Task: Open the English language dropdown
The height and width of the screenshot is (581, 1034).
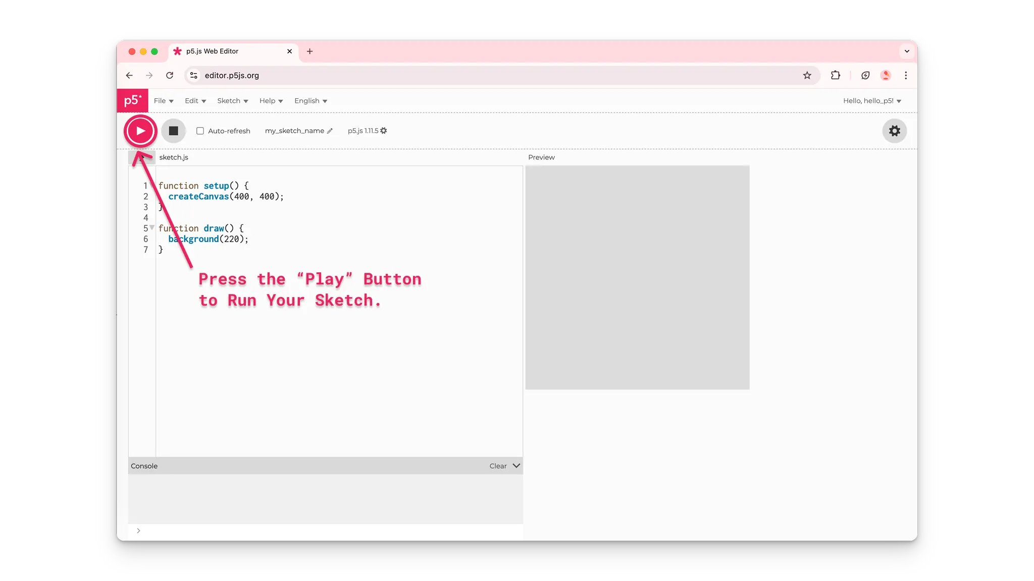Action: [311, 100]
